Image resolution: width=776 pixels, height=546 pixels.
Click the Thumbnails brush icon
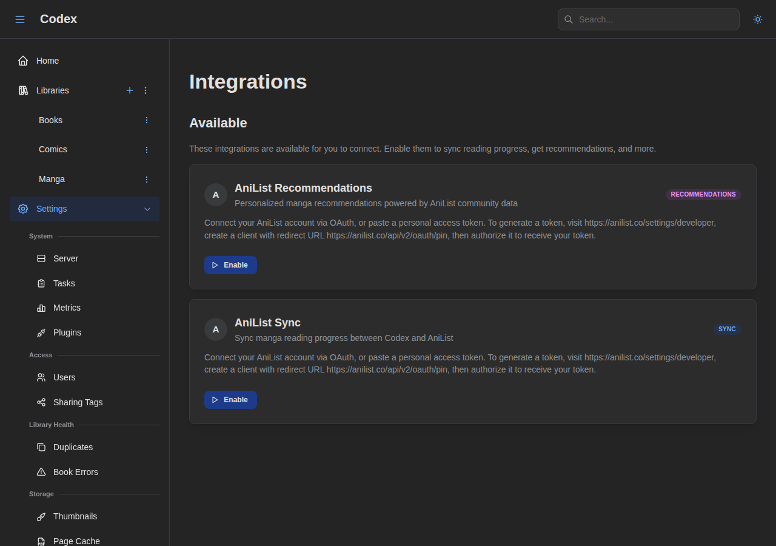[41, 516]
